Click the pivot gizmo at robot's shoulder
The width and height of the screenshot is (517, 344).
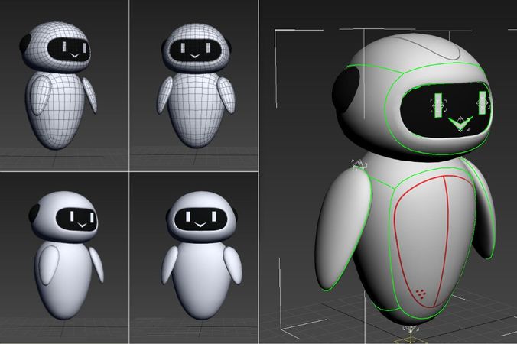[x=358, y=165]
